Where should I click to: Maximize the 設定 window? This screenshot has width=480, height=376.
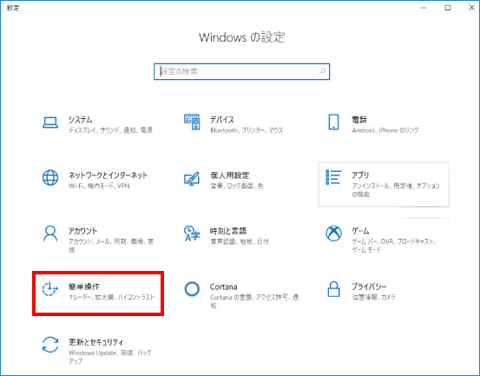(447, 8)
